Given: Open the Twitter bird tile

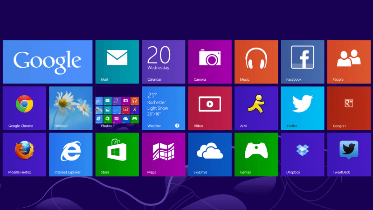Looking at the screenshot, I should pos(302,108).
